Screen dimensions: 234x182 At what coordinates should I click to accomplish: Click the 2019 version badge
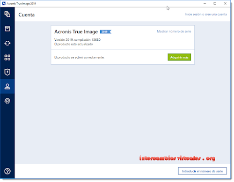(105, 32)
